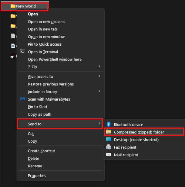Click the Bluetooth device icon
185x187 pixels.
(x=109, y=124)
